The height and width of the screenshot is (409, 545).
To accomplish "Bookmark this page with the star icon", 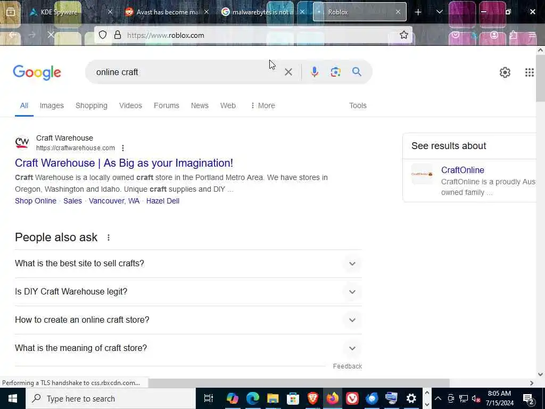I will coord(403,35).
